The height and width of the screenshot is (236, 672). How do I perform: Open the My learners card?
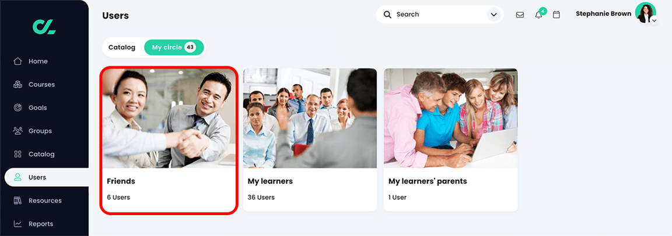click(x=310, y=140)
